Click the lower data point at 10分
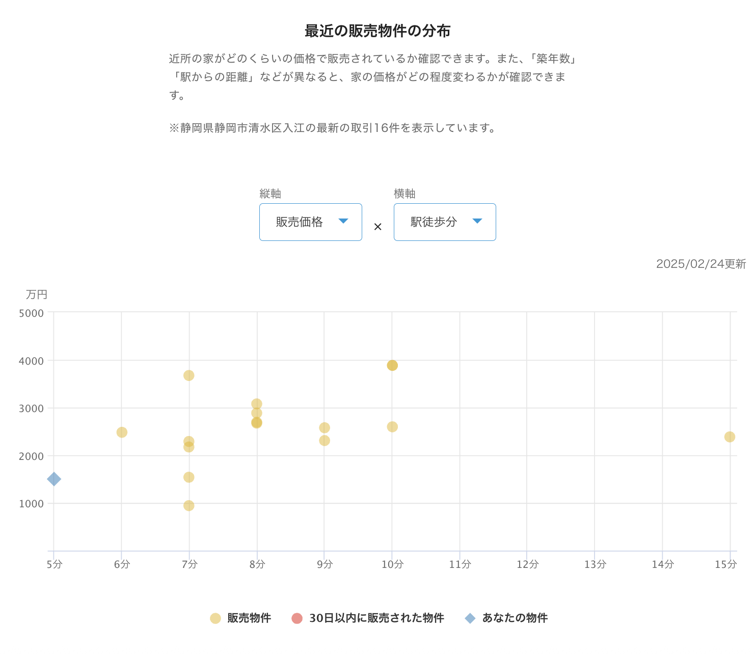 click(392, 427)
